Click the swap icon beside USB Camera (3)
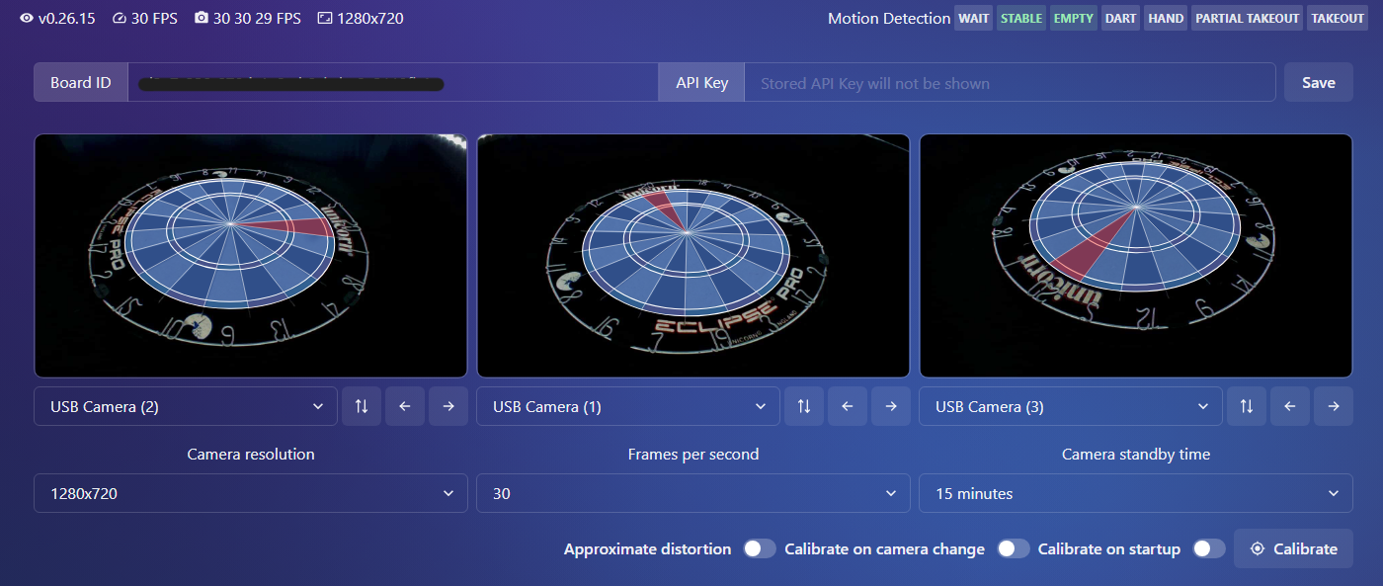 (x=1247, y=406)
